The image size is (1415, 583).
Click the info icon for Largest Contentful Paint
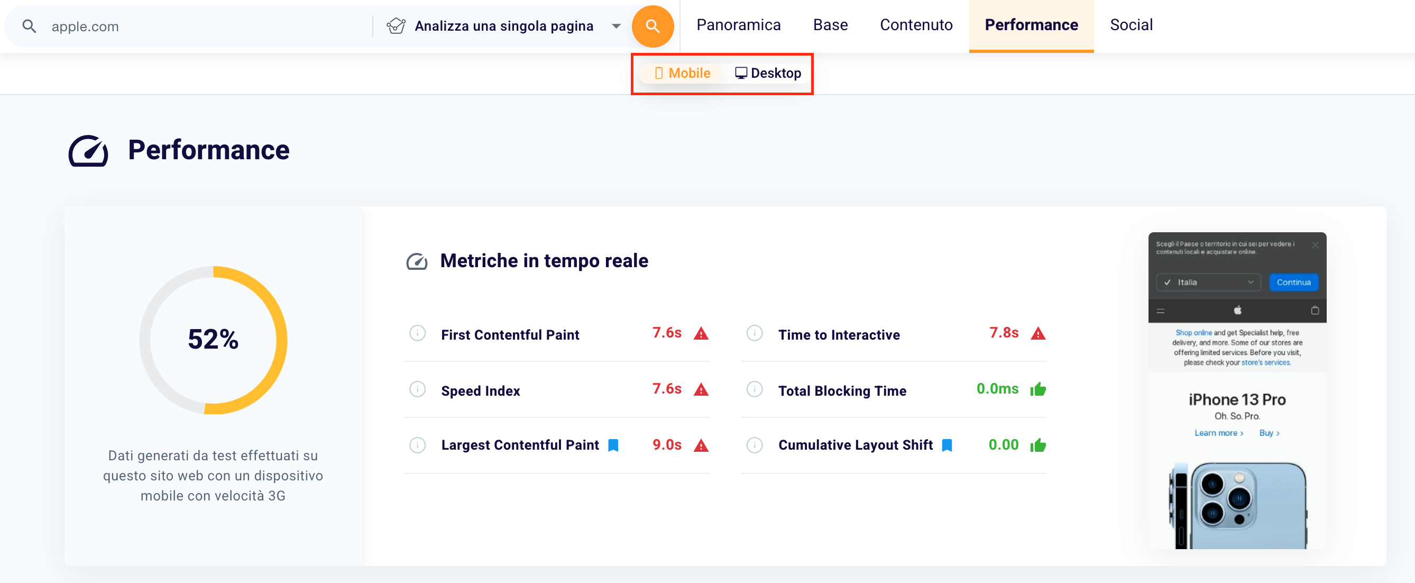coord(418,444)
